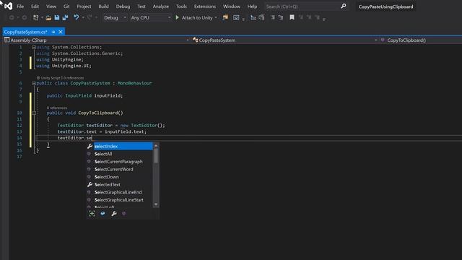Viewport: 462px width, 260px height.
Task: Open the View menu
Action: (x=51, y=6)
